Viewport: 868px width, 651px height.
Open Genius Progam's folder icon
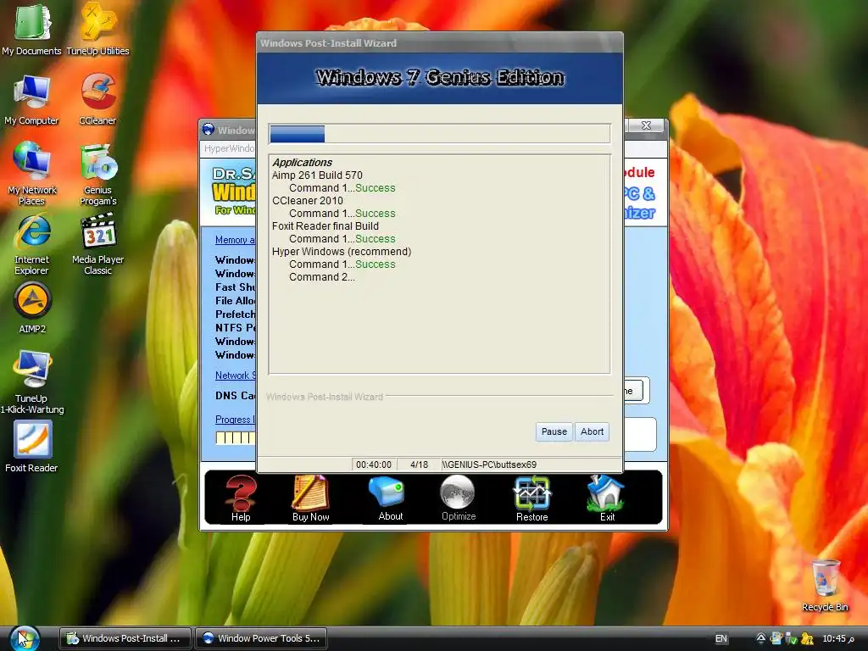(98, 173)
